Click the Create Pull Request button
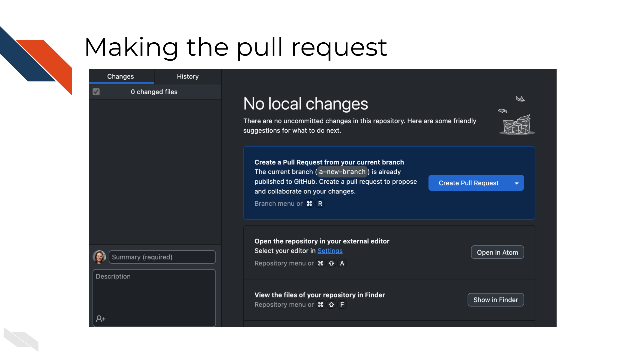Image resolution: width=634 pixels, height=352 pixels. (x=469, y=183)
